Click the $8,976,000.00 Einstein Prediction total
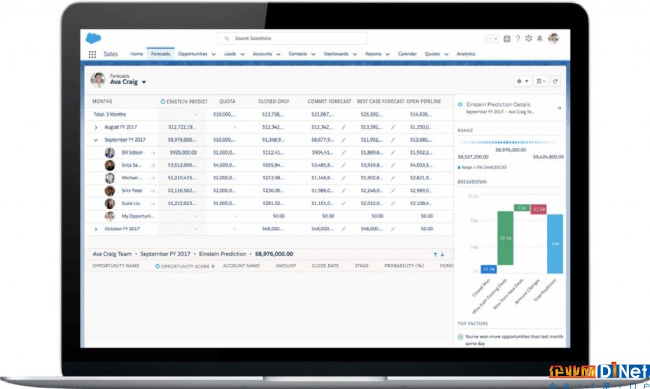The height and width of the screenshot is (389, 650). tap(274, 254)
